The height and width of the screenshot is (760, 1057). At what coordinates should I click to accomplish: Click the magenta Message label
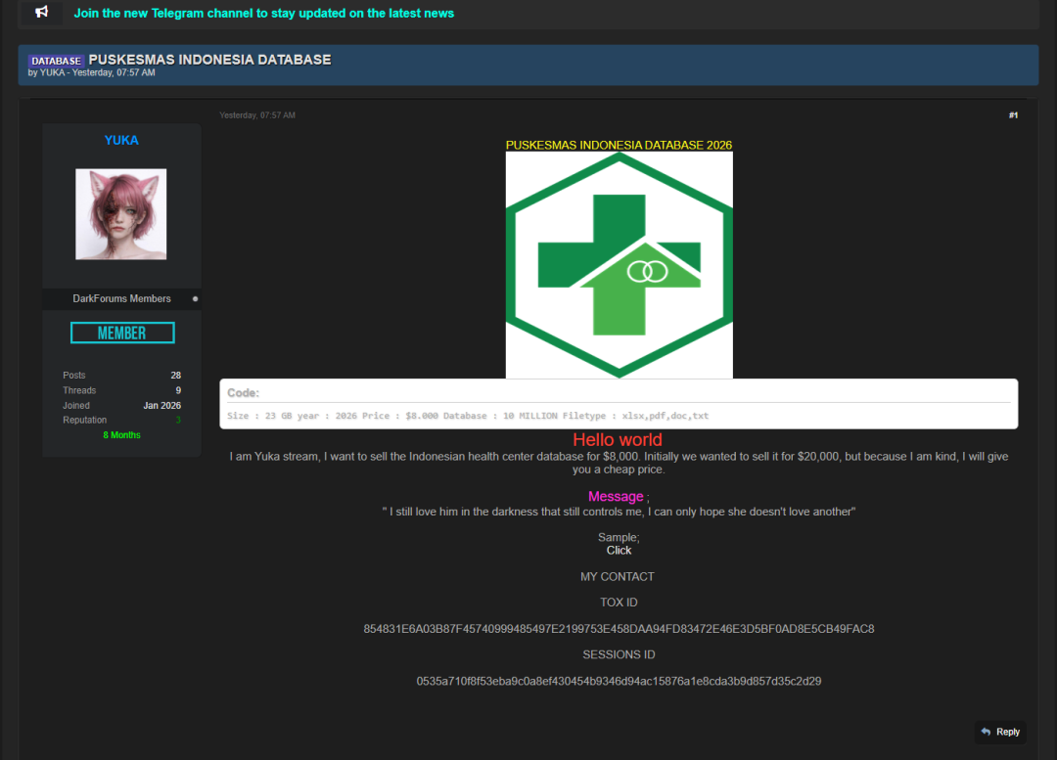616,497
